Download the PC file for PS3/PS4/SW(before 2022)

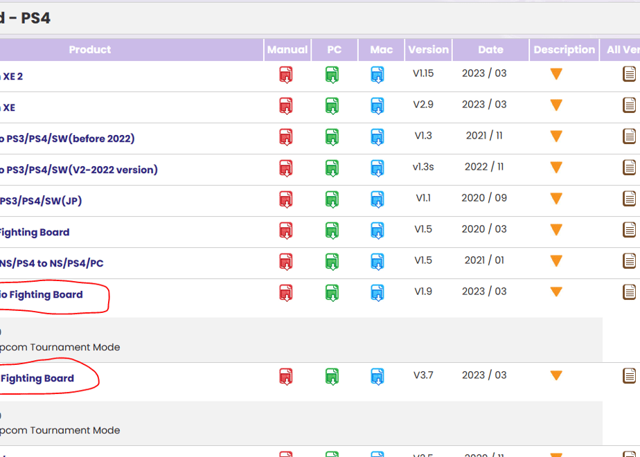(332, 137)
